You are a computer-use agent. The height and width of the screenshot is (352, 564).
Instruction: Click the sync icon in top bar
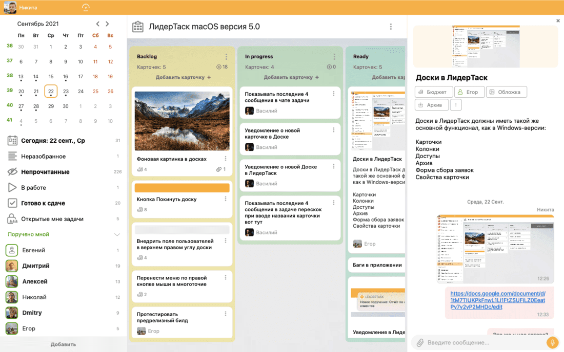(x=86, y=7)
